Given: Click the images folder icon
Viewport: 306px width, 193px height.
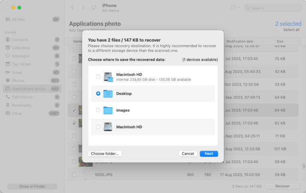Looking at the screenshot, I should pyautogui.click(x=108, y=110).
